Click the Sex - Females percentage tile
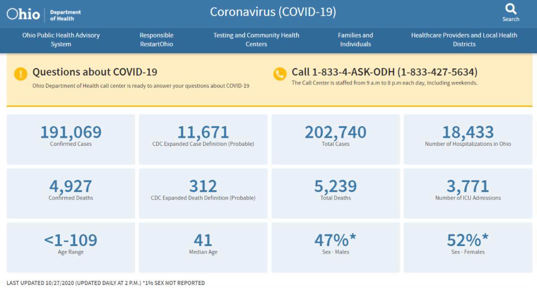Image resolution: width=537 pixels, height=289 pixels. point(468,247)
